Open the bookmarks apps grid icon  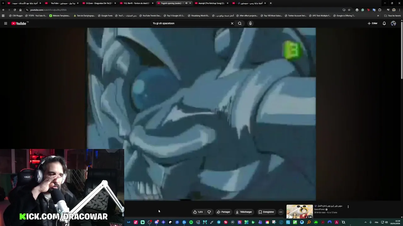[3, 15]
